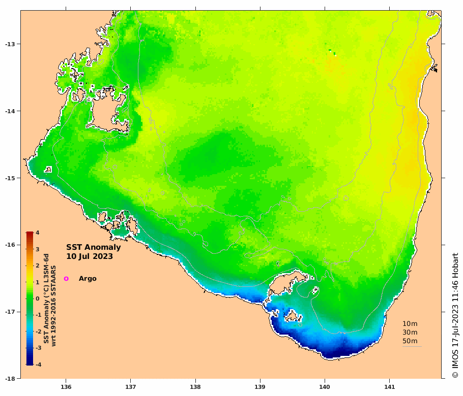Click the latitude label -17
This screenshot has width=463, height=396.
pyautogui.click(x=10, y=312)
